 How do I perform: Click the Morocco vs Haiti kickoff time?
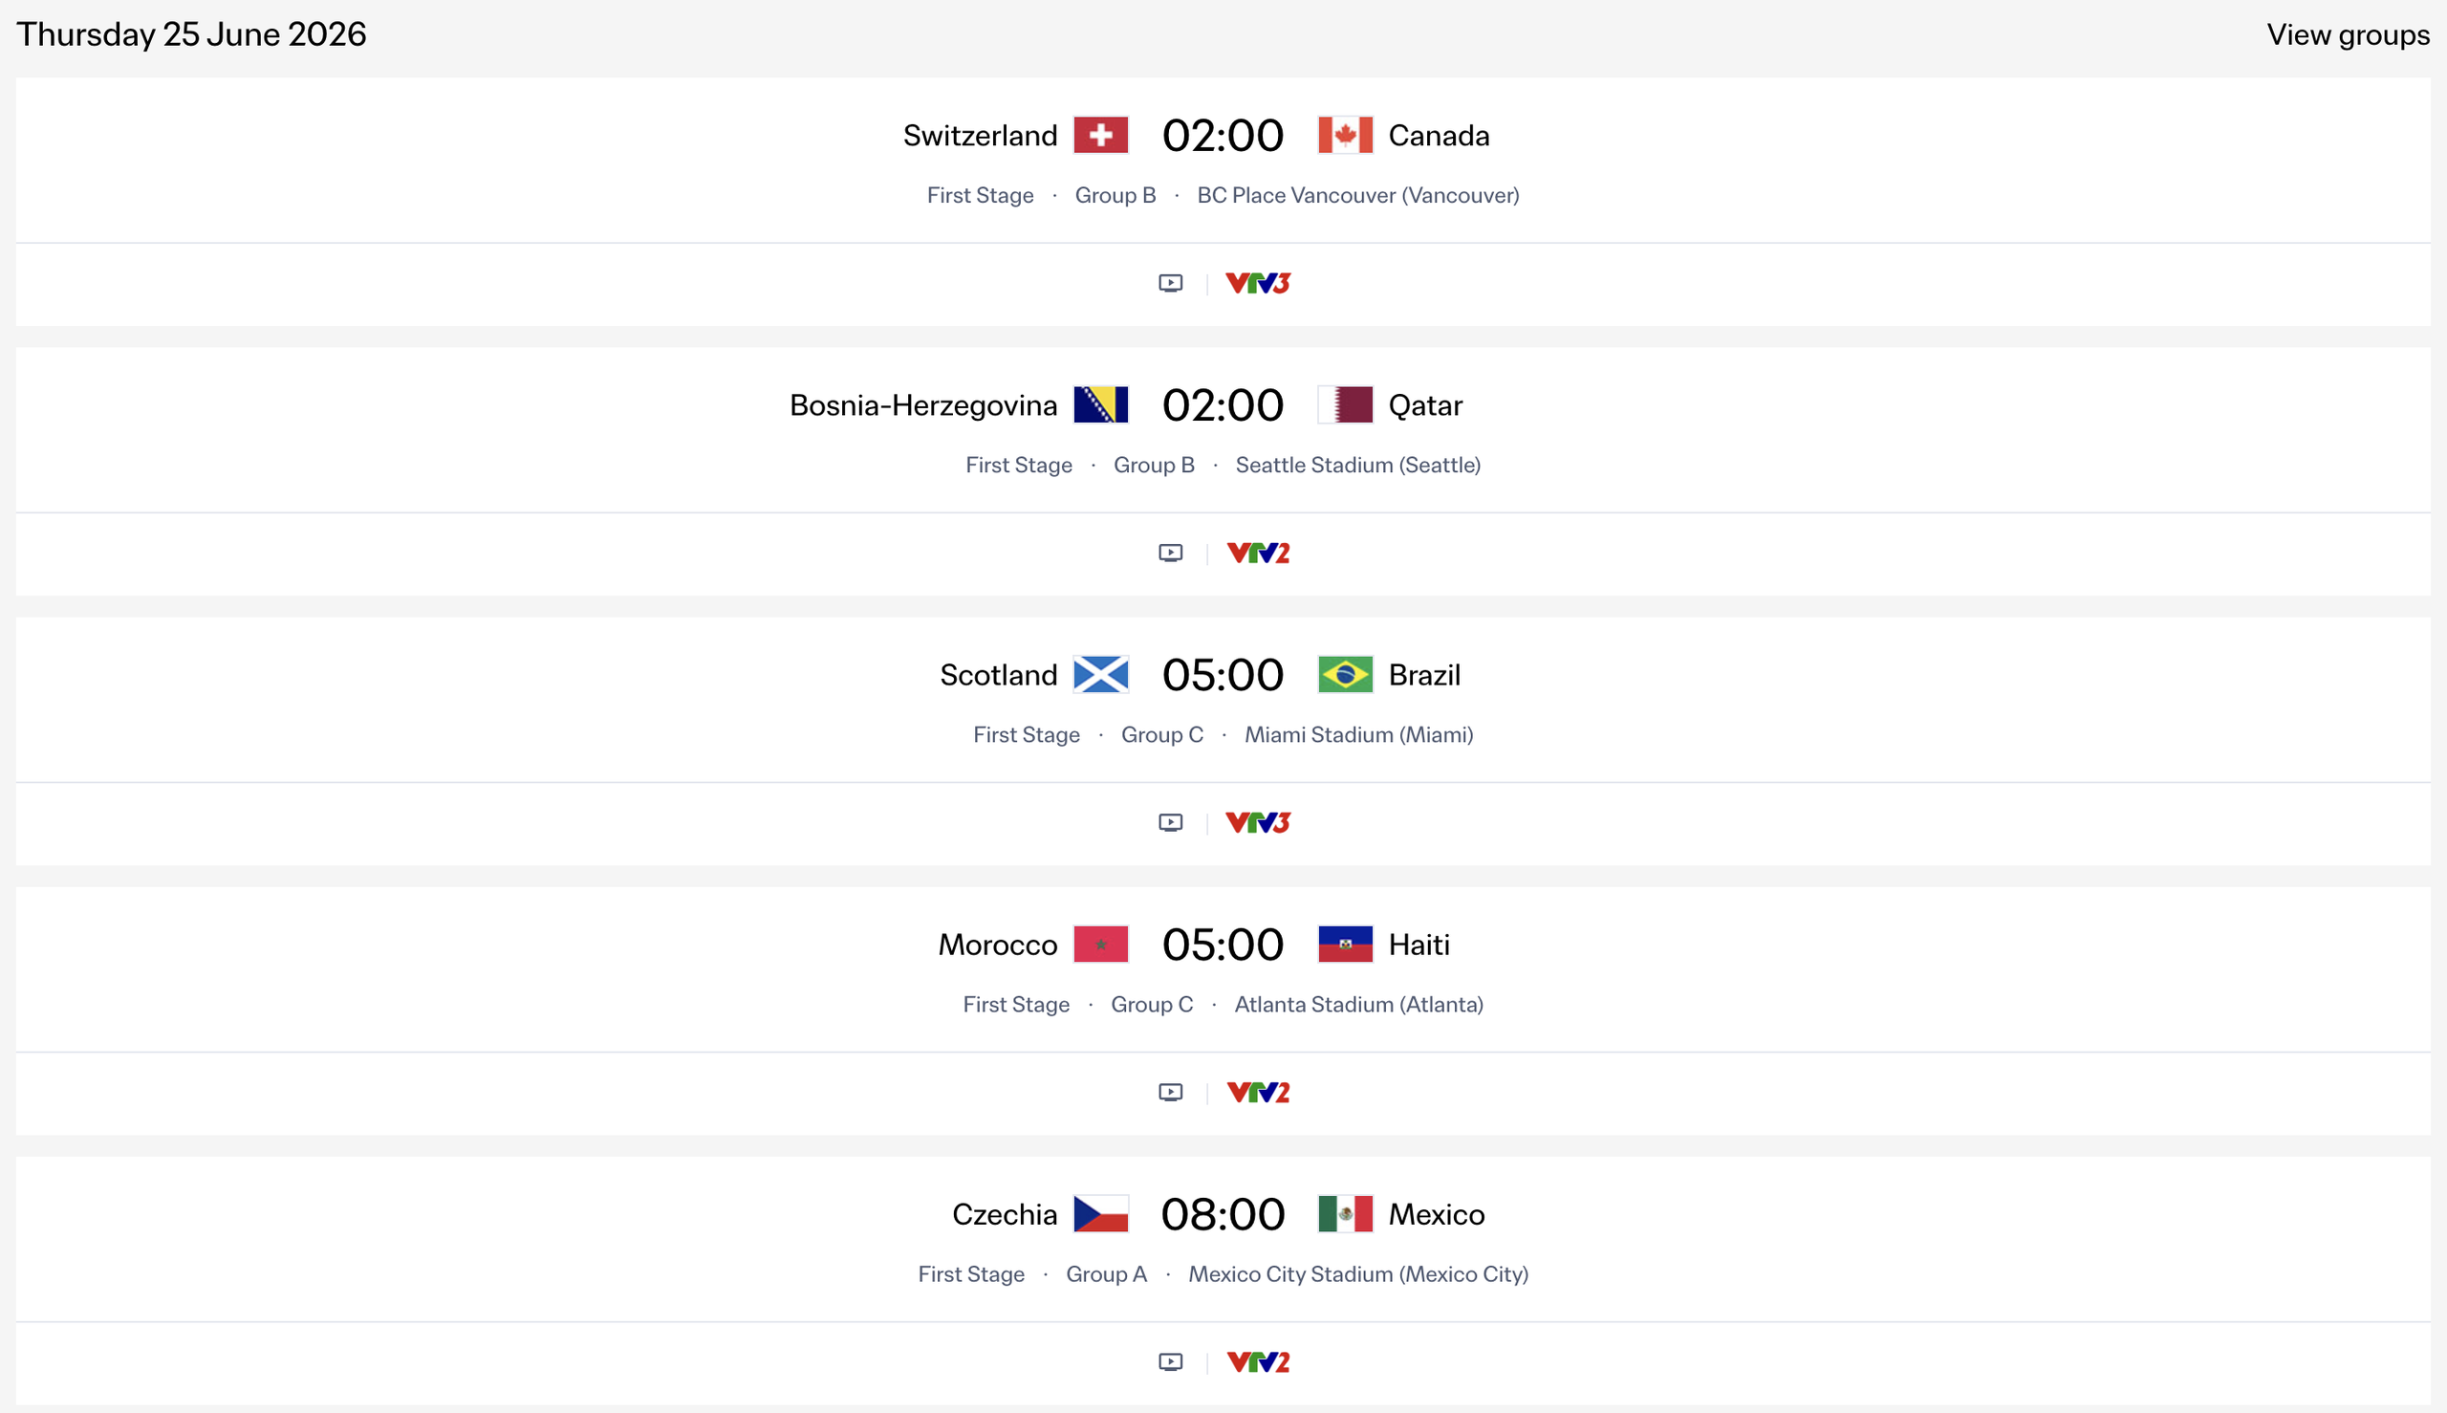[x=1223, y=943]
